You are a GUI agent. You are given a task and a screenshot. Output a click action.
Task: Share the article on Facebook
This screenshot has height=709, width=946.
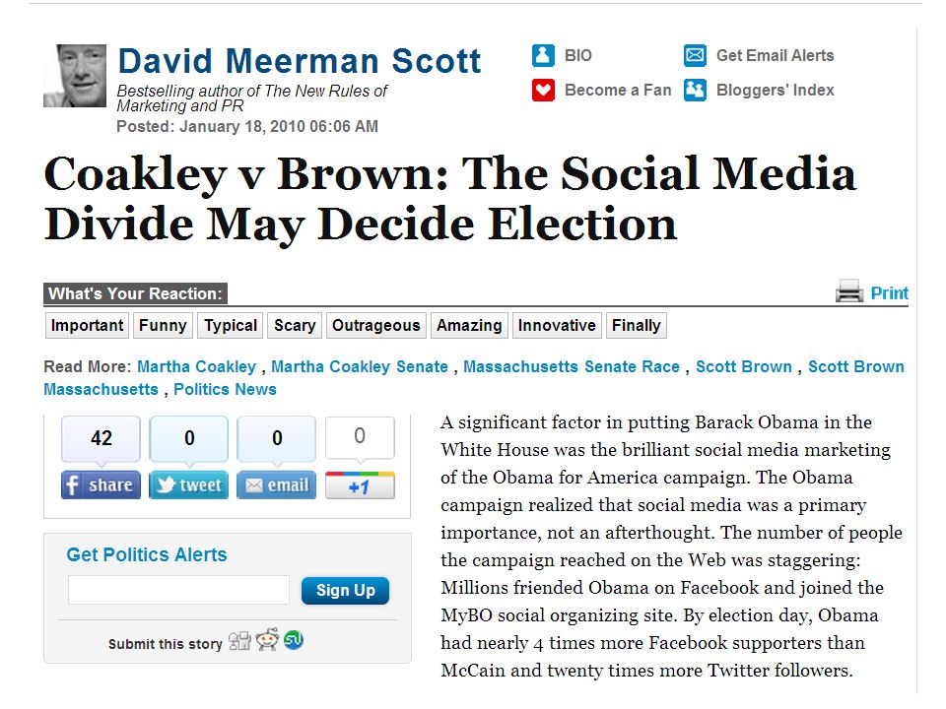(x=101, y=484)
